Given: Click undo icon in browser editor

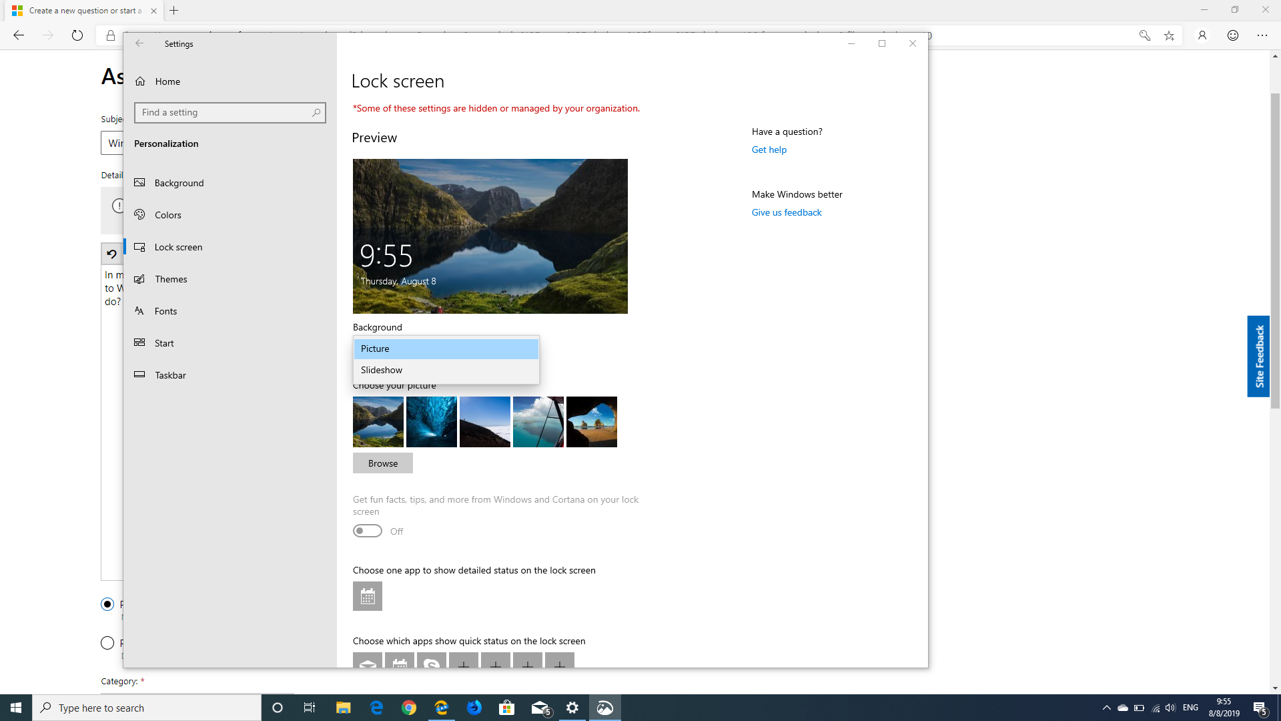Looking at the screenshot, I should 111,254.
